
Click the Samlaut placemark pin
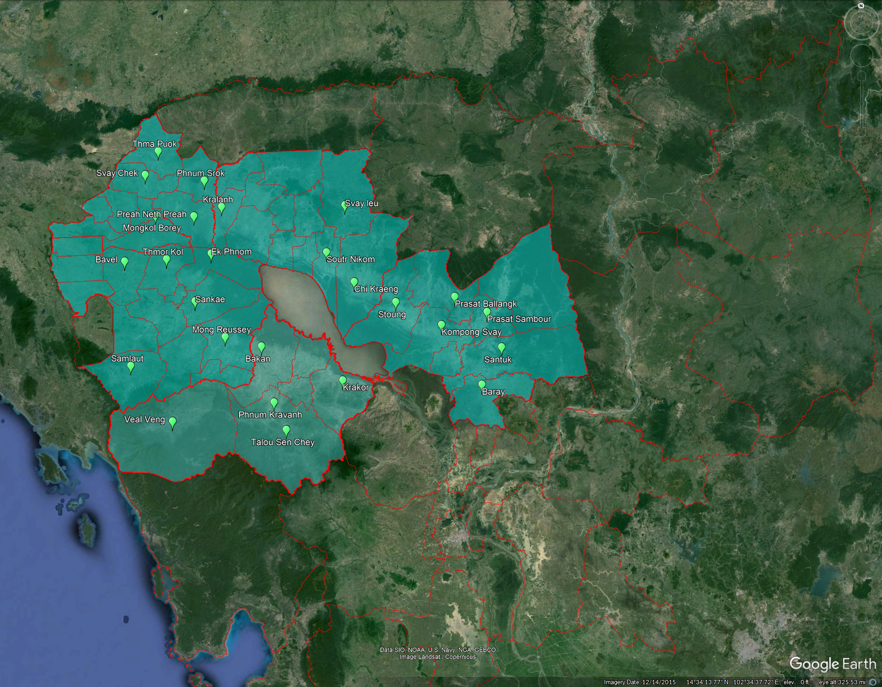[x=131, y=367]
